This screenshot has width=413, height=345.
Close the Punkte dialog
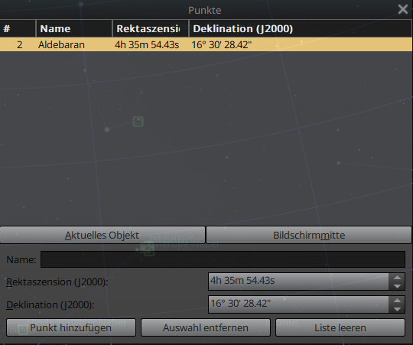coord(403,9)
